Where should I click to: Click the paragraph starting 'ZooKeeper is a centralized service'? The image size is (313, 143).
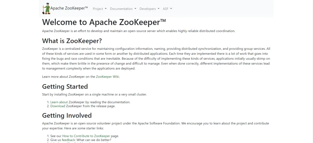click(156, 59)
